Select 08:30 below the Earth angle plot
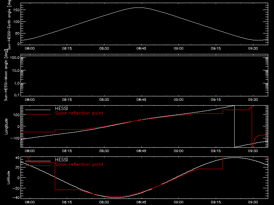274x205 pixels. click(104, 49)
